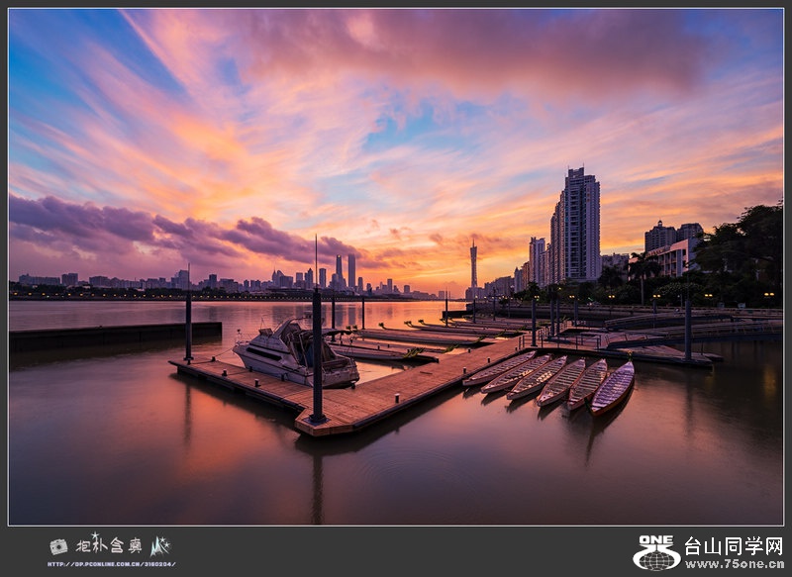This screenshot has width=792, height=577.
Task: Click the ONE globe logo
Action: pyautogui.click(x=656, y=553)
